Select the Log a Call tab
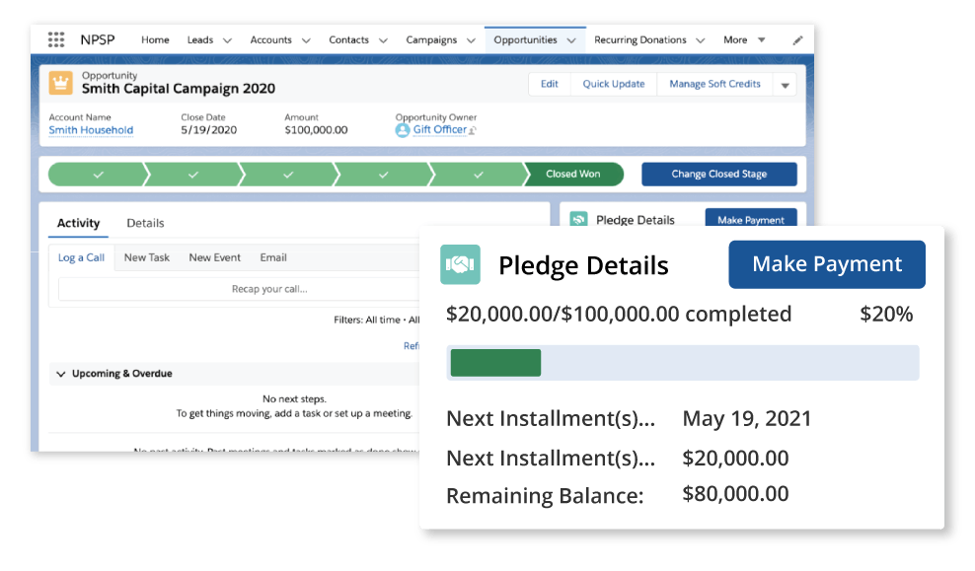 (82, 257)
